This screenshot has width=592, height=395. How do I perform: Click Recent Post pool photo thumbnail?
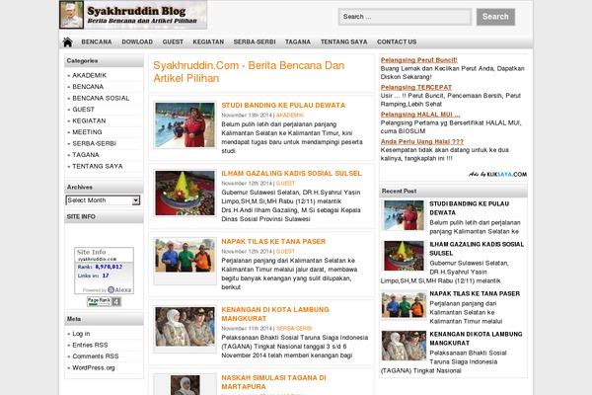(x=404, y=215)
